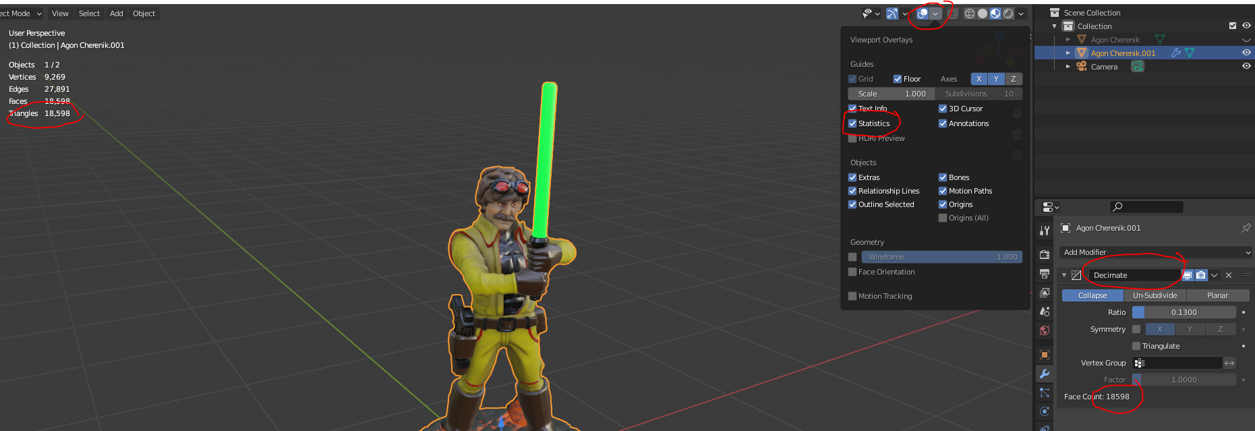Select the Collapse decimate mode
This screenshot has height=431, width=1255.
coord(1092,295)
